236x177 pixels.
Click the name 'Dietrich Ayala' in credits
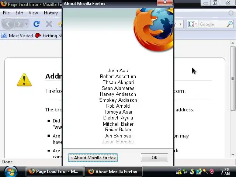tap(118, 118)
